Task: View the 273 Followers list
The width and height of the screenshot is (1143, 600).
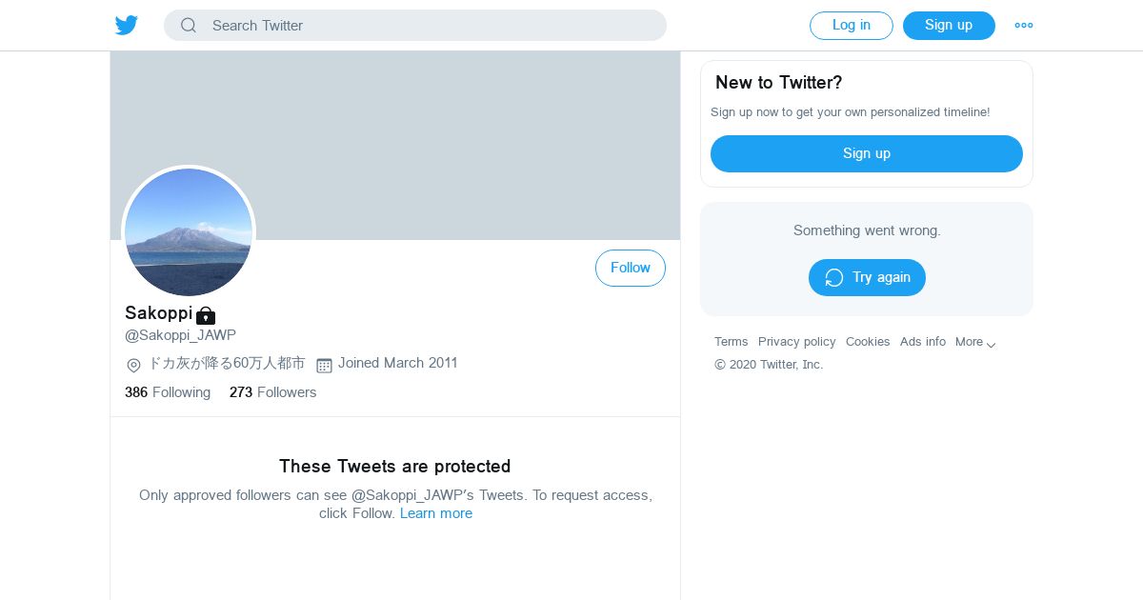Action: pos(272,392)
